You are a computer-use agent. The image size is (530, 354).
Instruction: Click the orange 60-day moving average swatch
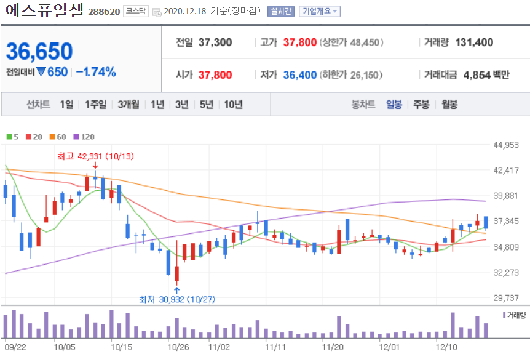tap(52, 137)
